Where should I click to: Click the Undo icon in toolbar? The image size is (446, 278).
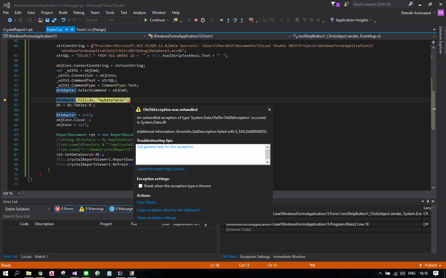point(63,20)
